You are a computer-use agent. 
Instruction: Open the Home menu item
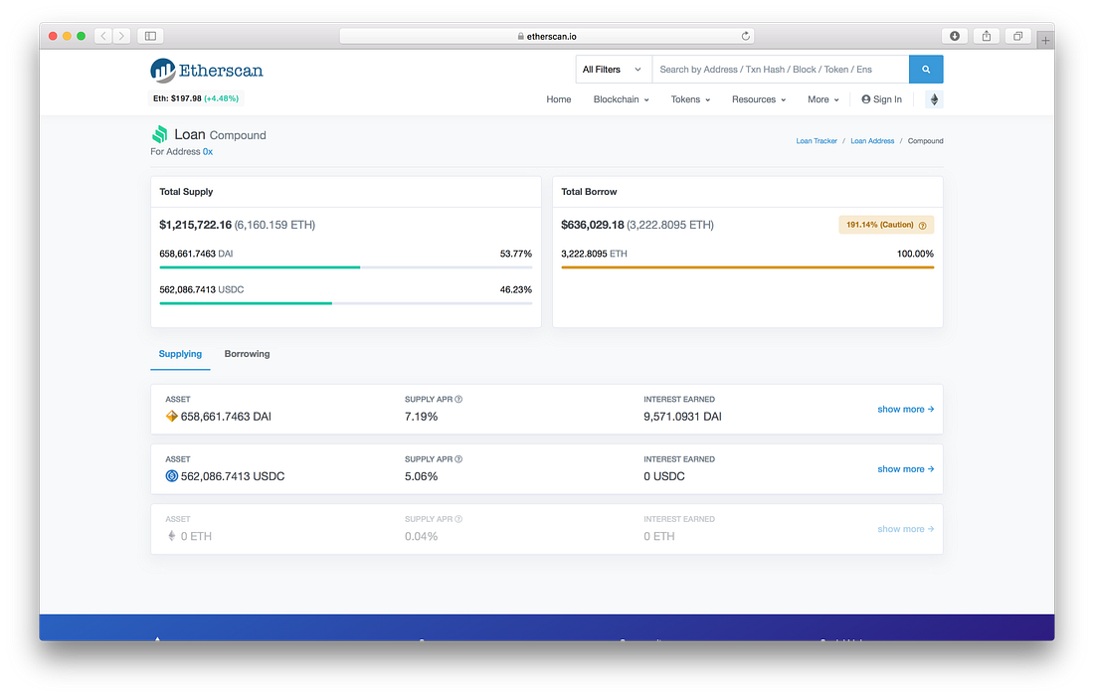558,99
